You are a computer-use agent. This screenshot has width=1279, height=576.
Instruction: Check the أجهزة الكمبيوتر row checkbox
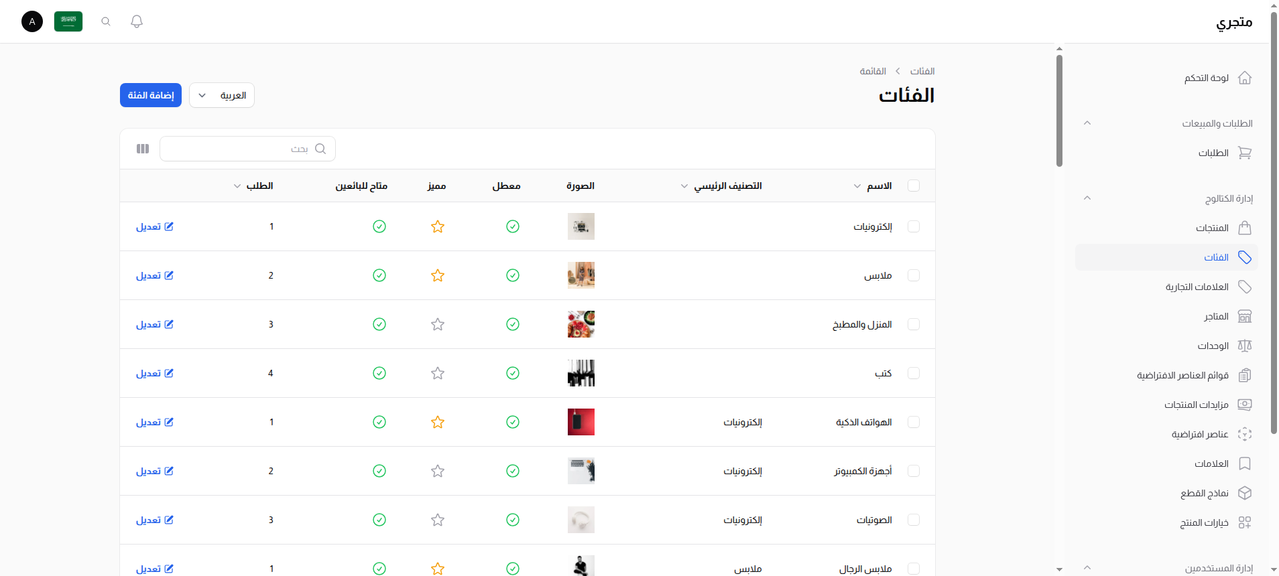pyautogui.click(x=913, y=471)
